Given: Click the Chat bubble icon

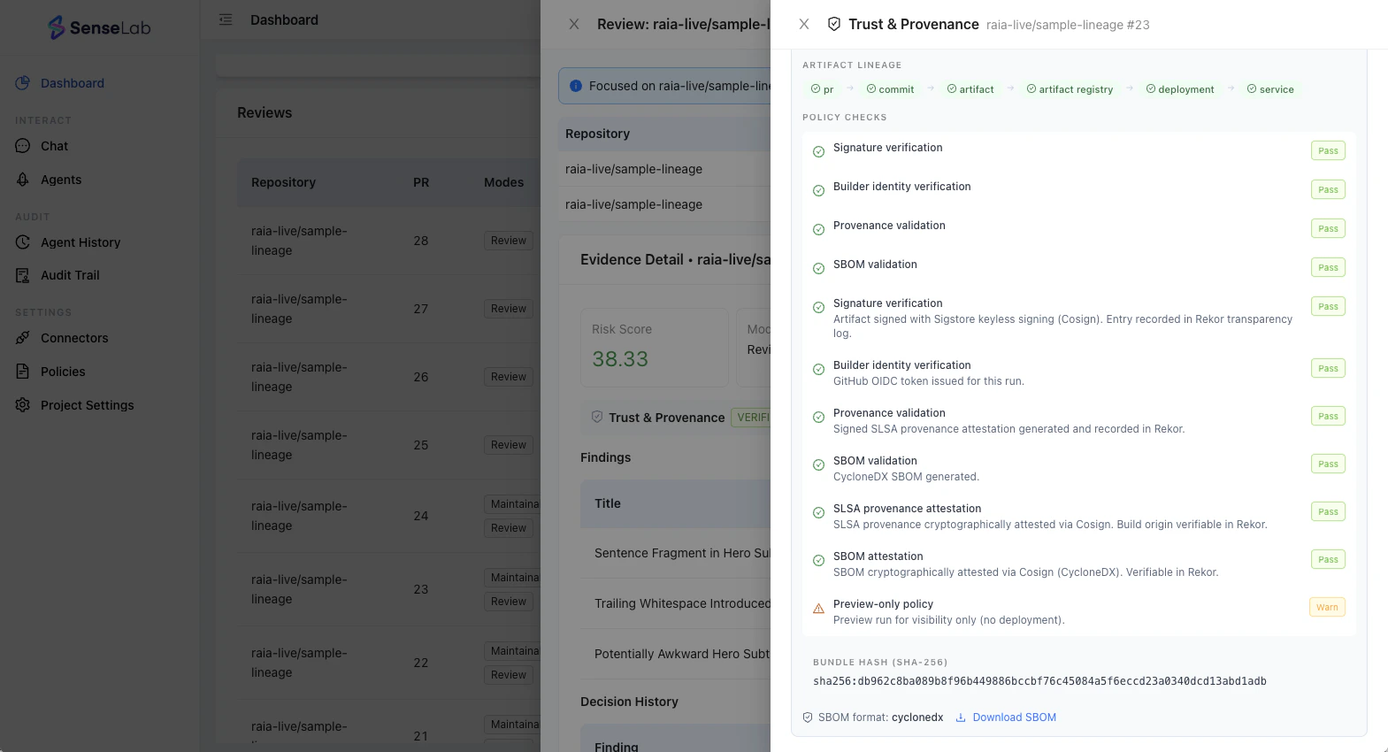Looking at the screenshot, I should [23, 146].
